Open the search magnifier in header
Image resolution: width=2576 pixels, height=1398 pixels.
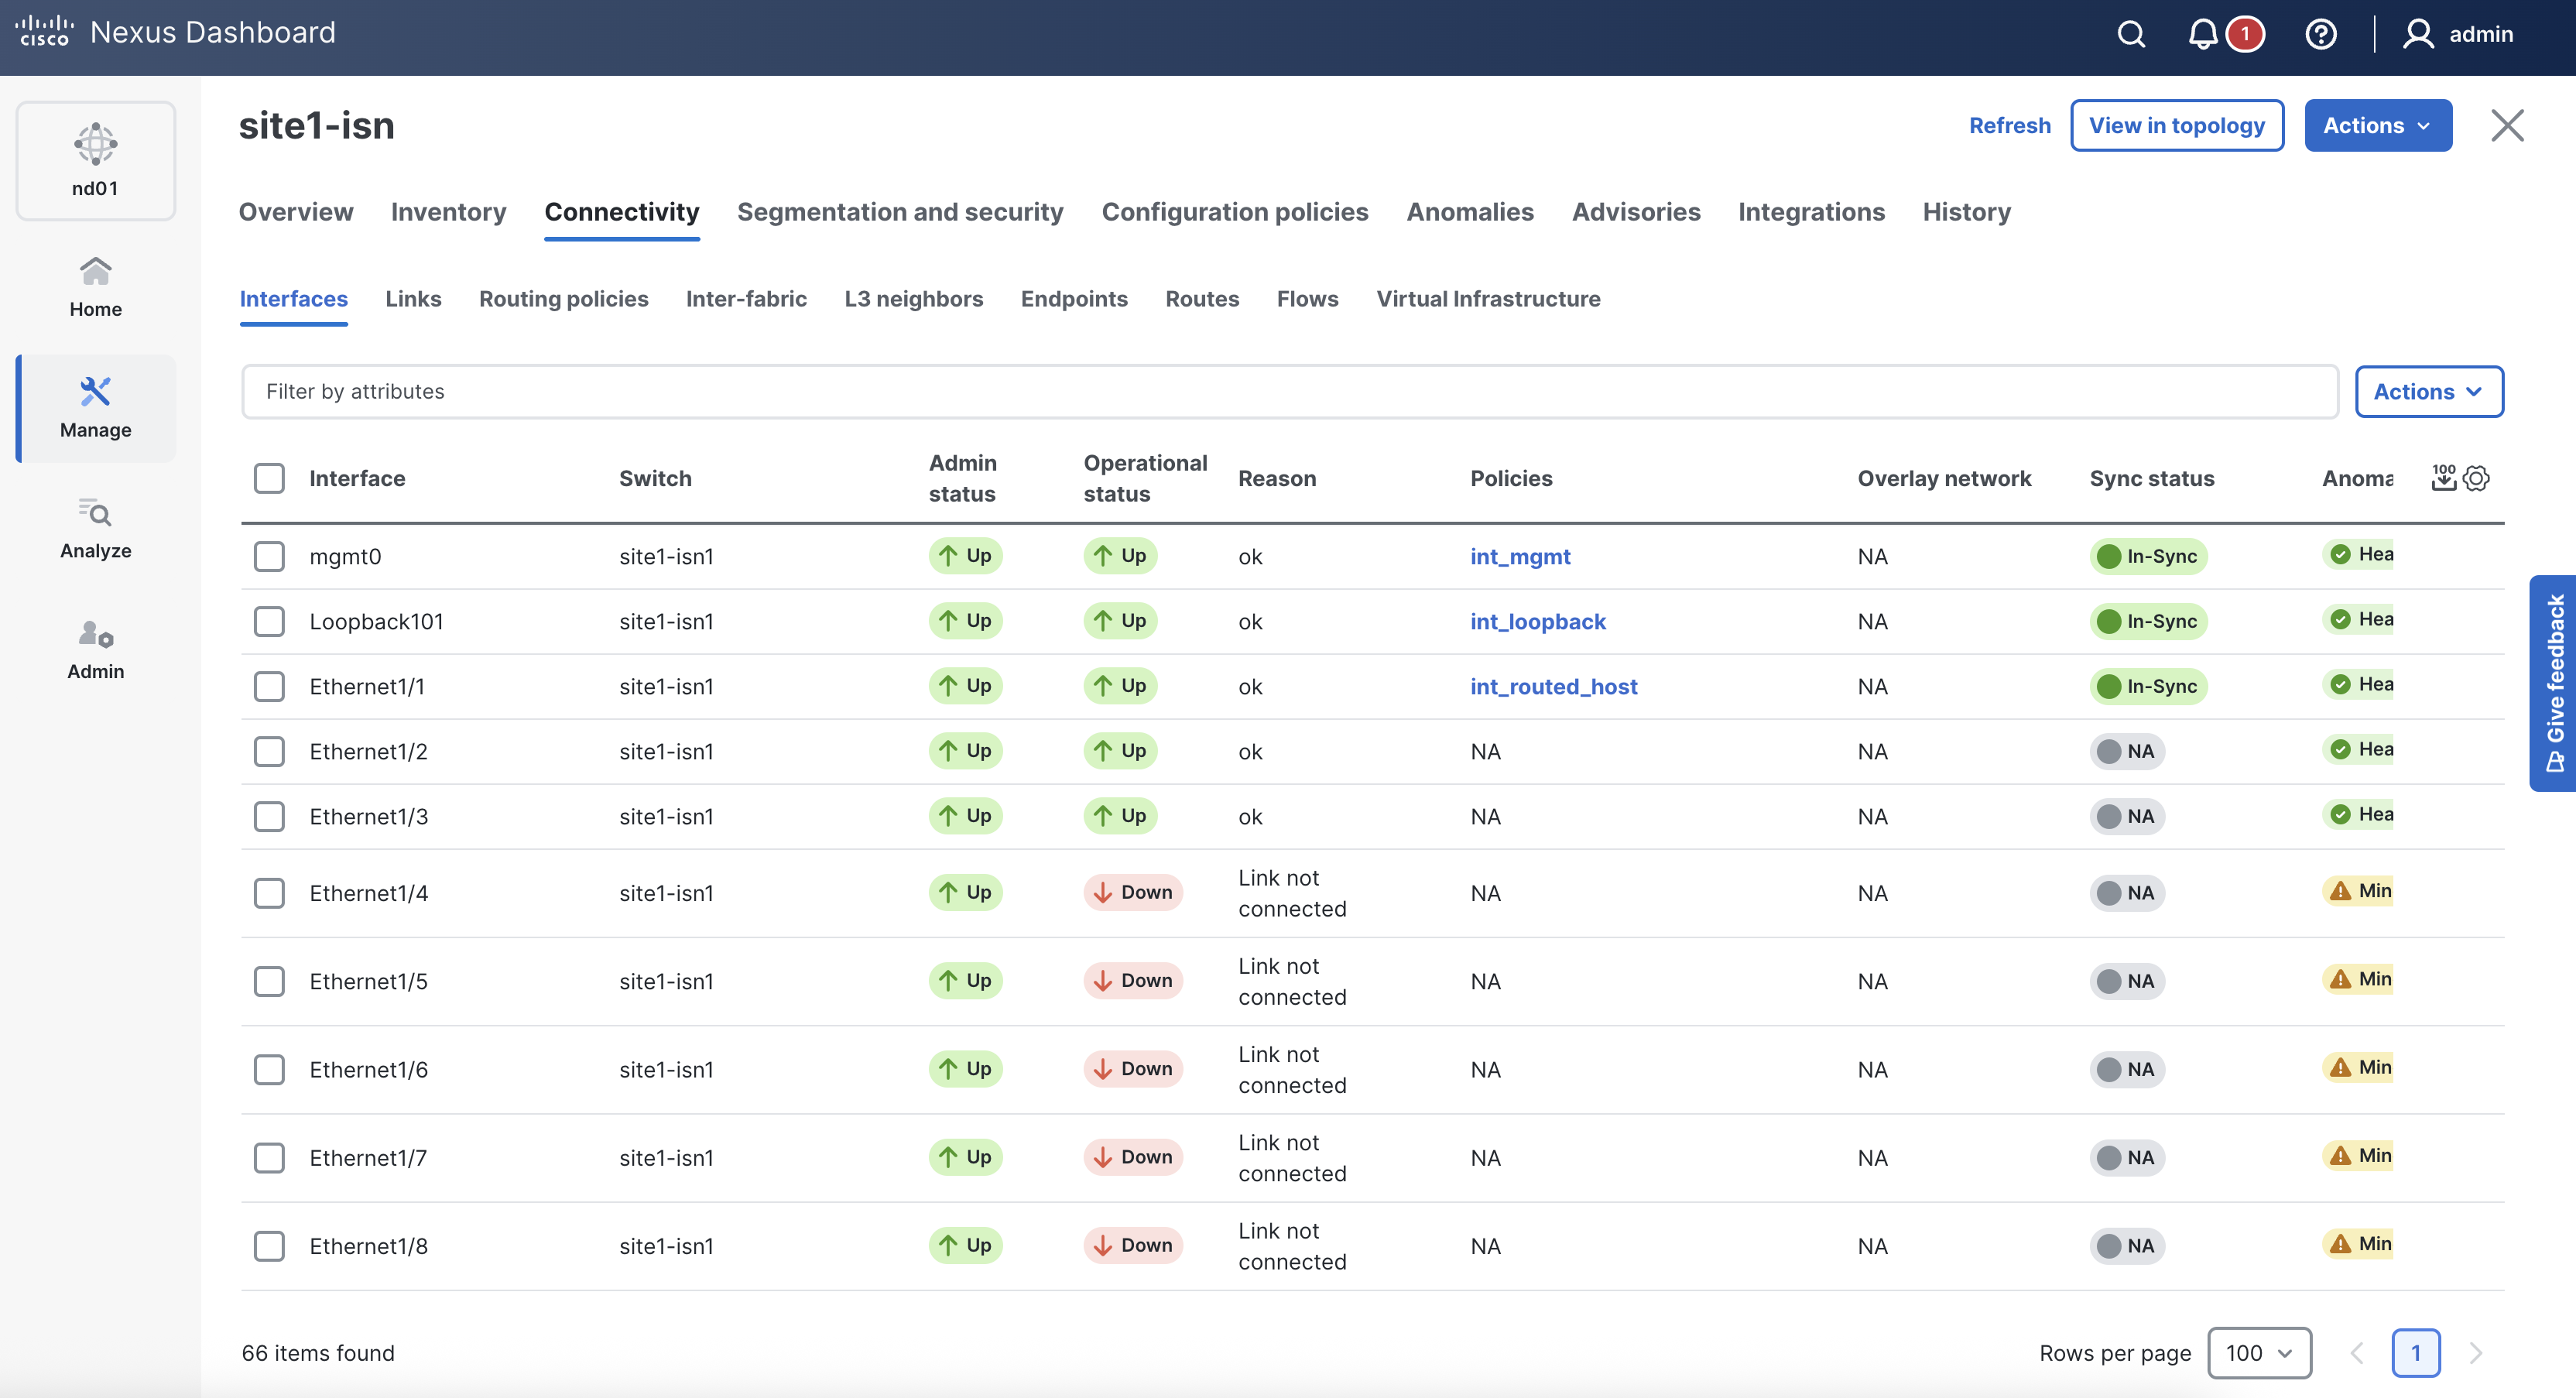[x=2131, y=34]
